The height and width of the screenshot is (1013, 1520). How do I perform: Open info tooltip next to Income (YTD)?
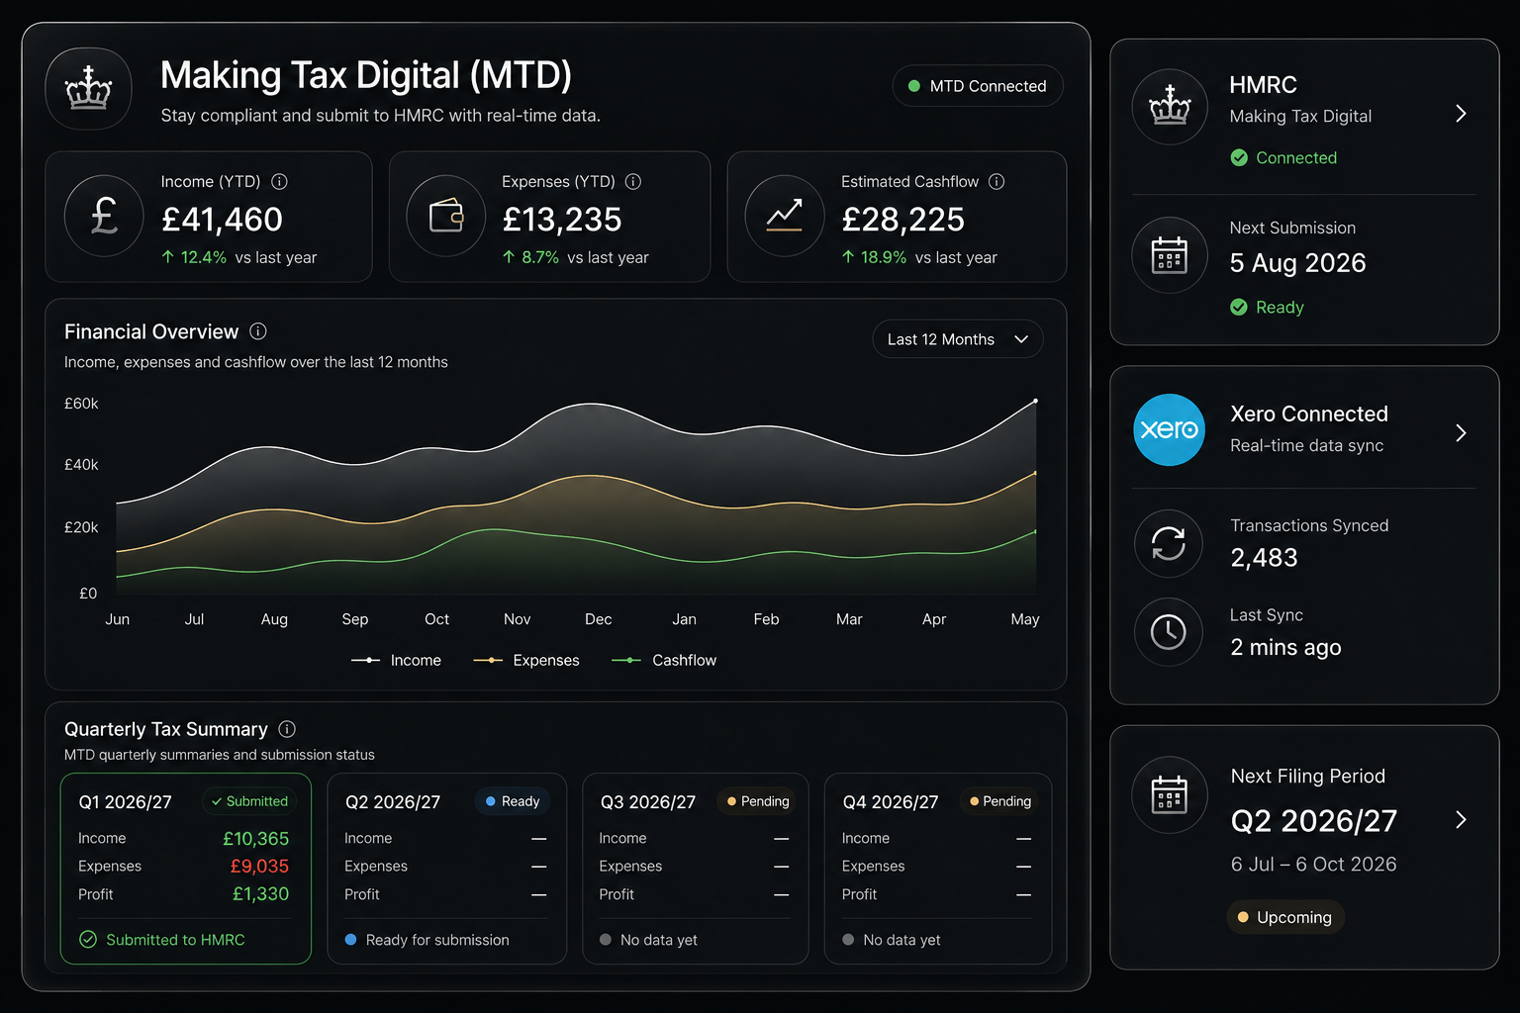click(x=279, y=182)
